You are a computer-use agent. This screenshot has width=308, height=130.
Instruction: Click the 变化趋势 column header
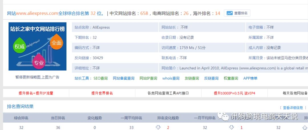95,118
